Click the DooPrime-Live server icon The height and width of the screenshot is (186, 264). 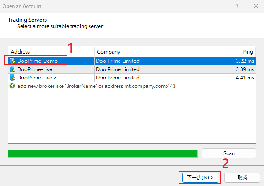pos(12,69)
